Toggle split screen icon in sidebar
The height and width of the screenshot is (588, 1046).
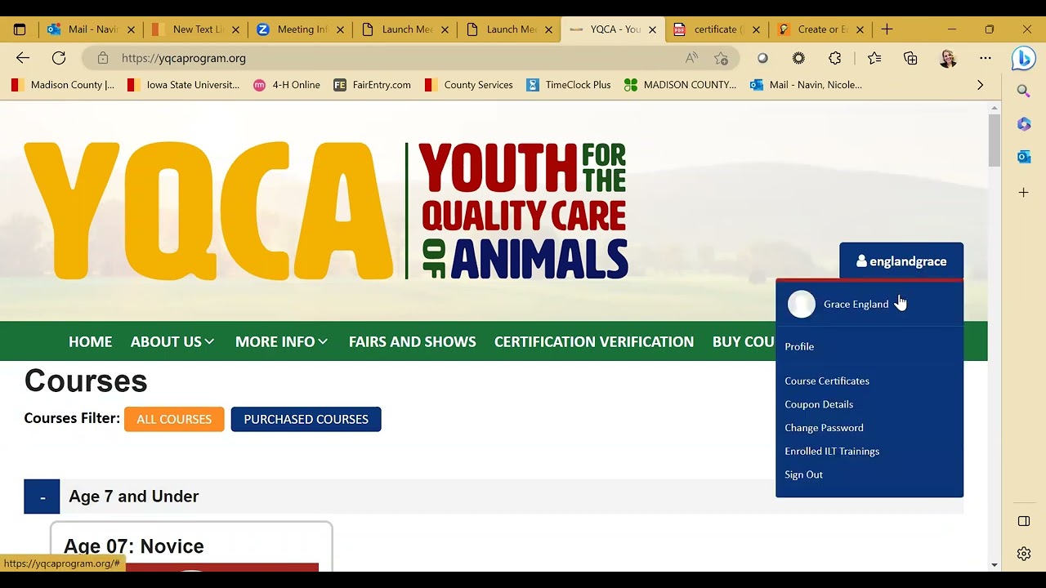point(1023,521)
